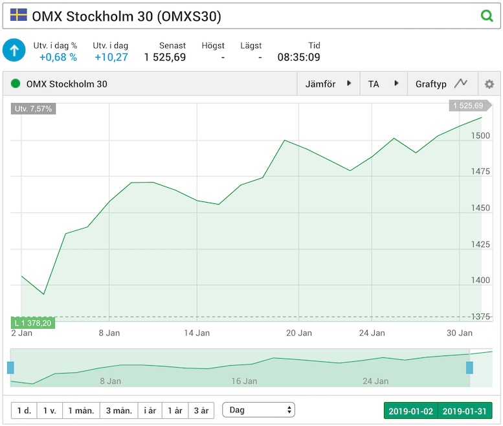Select the 1 mån. time range

[81, 410]
